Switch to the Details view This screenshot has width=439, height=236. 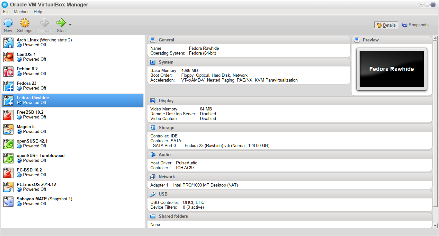386,25
